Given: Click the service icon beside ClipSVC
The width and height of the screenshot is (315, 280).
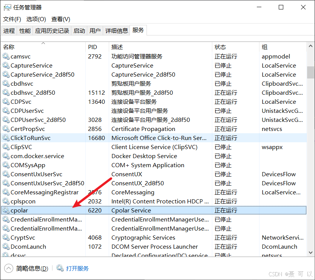Looking at the screenshot, I should coord(6,147).
